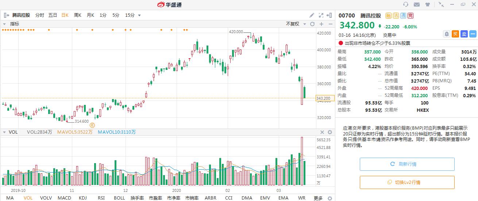Collapse the left panel using sidebar arrow icon
This screenshot has height=201, width=478.
tap(6, 15)
